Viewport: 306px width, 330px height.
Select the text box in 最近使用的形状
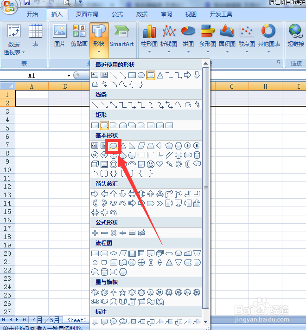[x=95, y=75]
